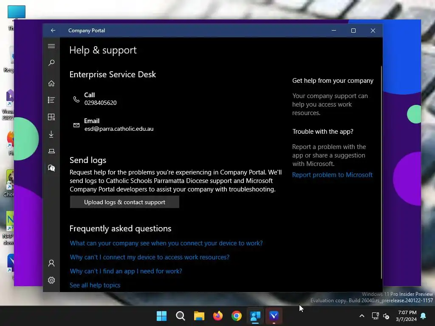Open FAQ about what company can see
Image resolution: width=435 pixels, height=326 pixels.
(x=166, y=243)
